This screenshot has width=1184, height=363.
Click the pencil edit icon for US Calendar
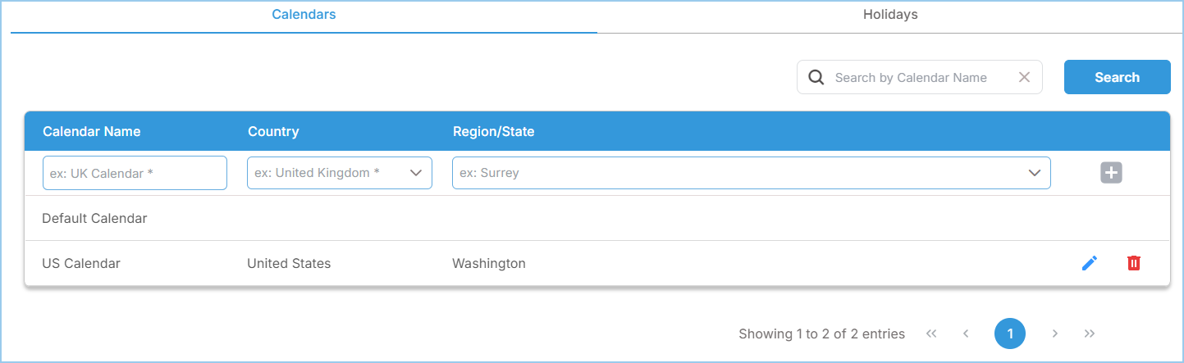[1089, 263]
